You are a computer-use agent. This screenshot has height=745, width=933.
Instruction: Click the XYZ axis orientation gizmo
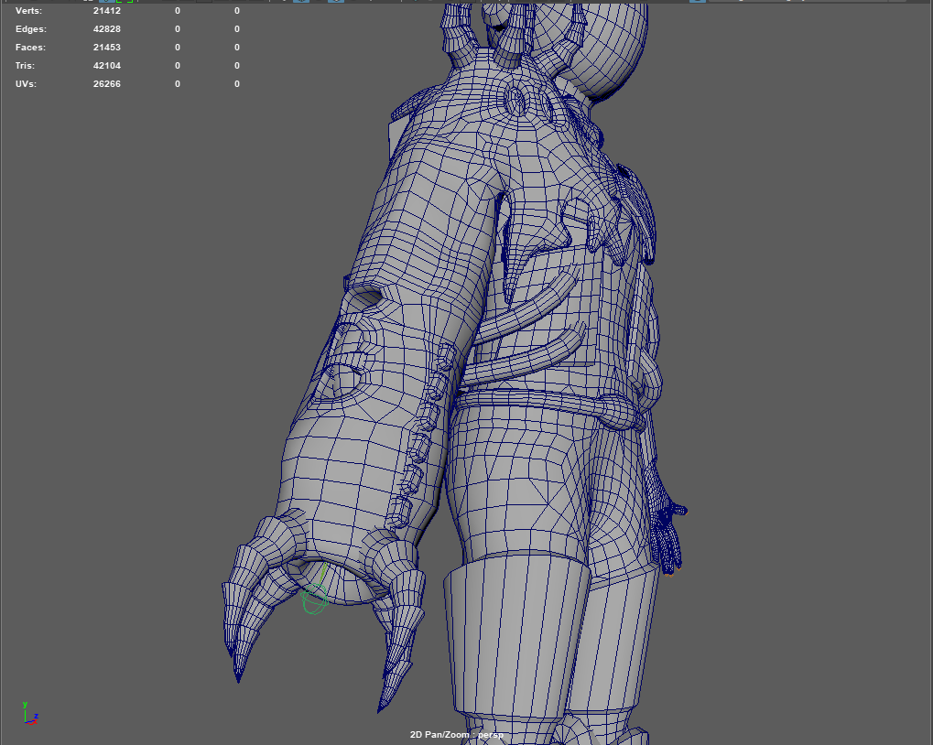tap(28, 715)
